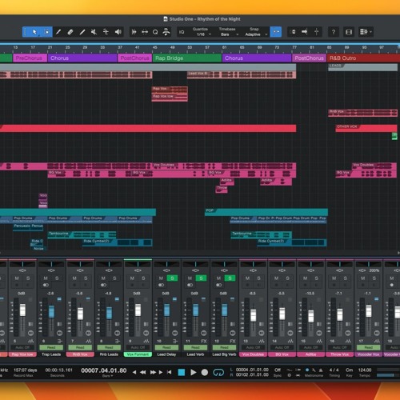Click Read automation on Lead Delay channel
400x400 pixels.
(x=166, y=347)
